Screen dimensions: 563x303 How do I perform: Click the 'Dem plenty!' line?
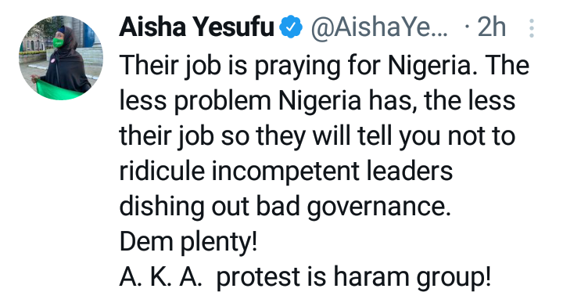[188, 242]
